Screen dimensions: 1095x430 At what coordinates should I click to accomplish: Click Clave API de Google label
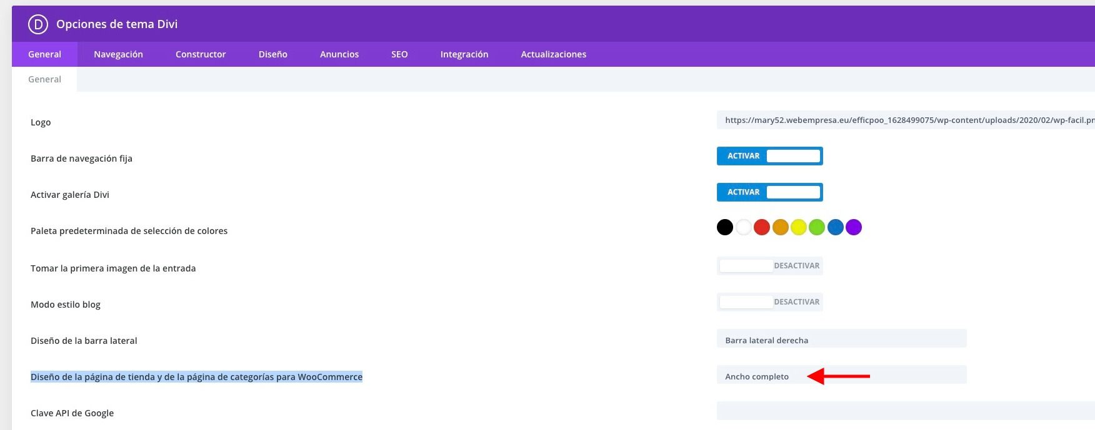coord(72,413)
